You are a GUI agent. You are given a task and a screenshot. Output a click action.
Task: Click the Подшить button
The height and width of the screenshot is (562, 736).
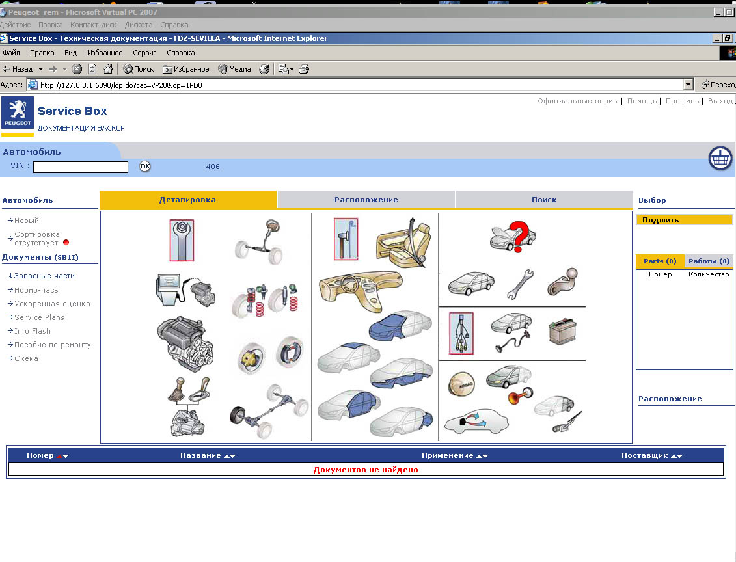(684, 220)
